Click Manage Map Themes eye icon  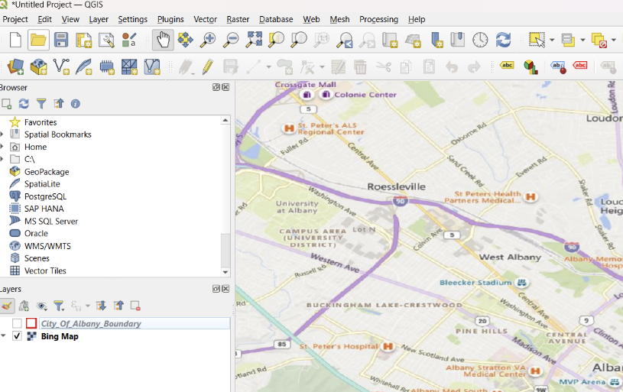42,306
